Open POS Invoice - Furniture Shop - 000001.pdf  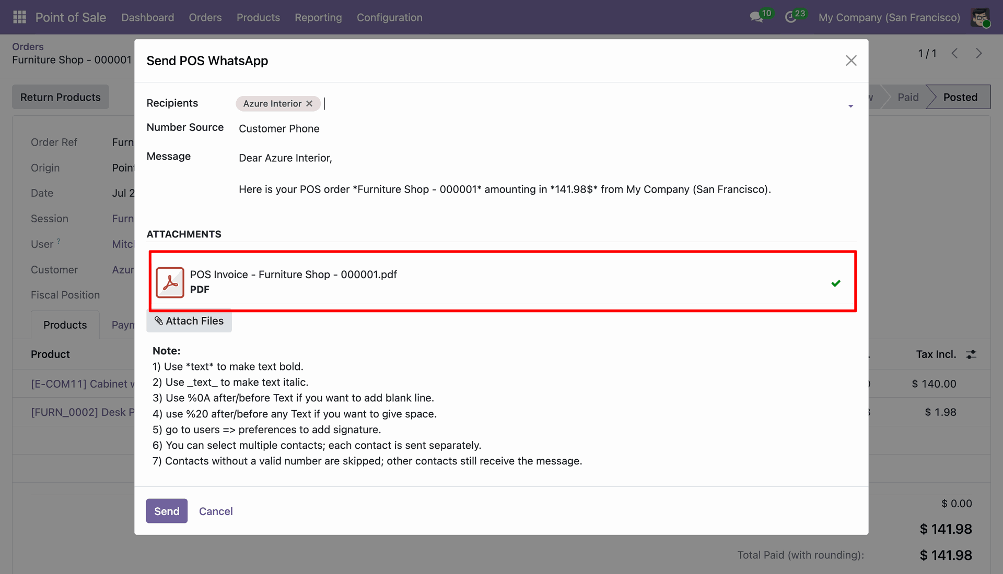click(294, 274)
